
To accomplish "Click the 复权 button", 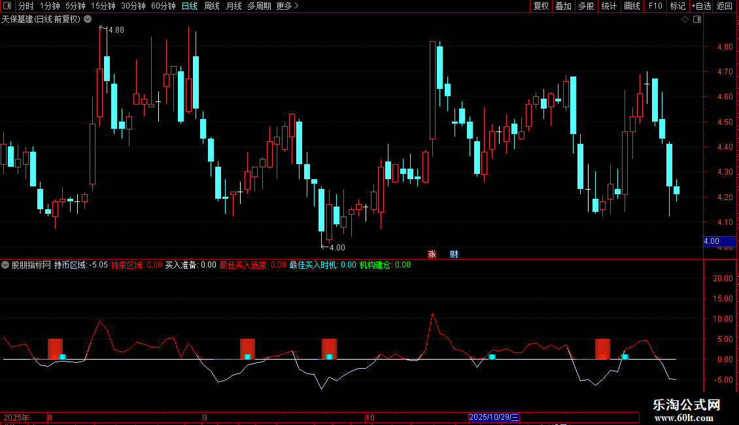I will [541, 6].
